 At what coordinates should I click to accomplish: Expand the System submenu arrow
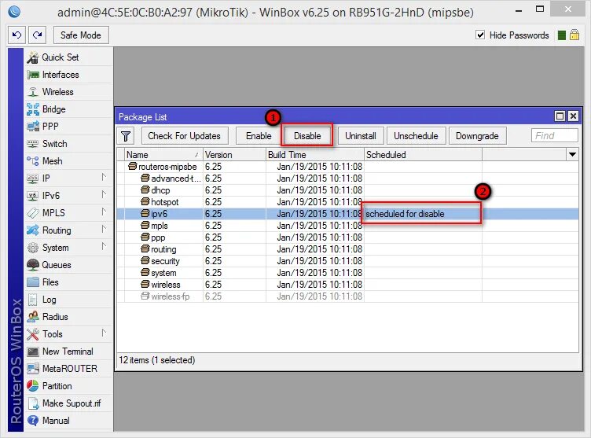click(x=103, y=247)
